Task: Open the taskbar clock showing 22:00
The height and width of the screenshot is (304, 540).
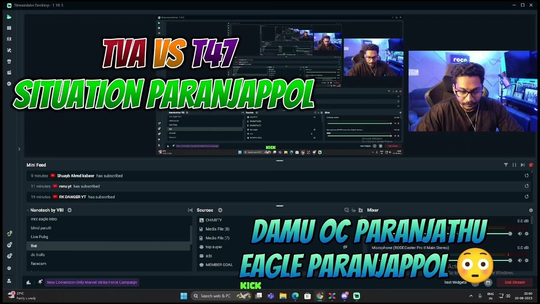Action: click(x=523, y=296)
